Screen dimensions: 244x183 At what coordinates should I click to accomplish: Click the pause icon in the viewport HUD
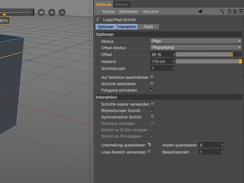click(41, 13)
